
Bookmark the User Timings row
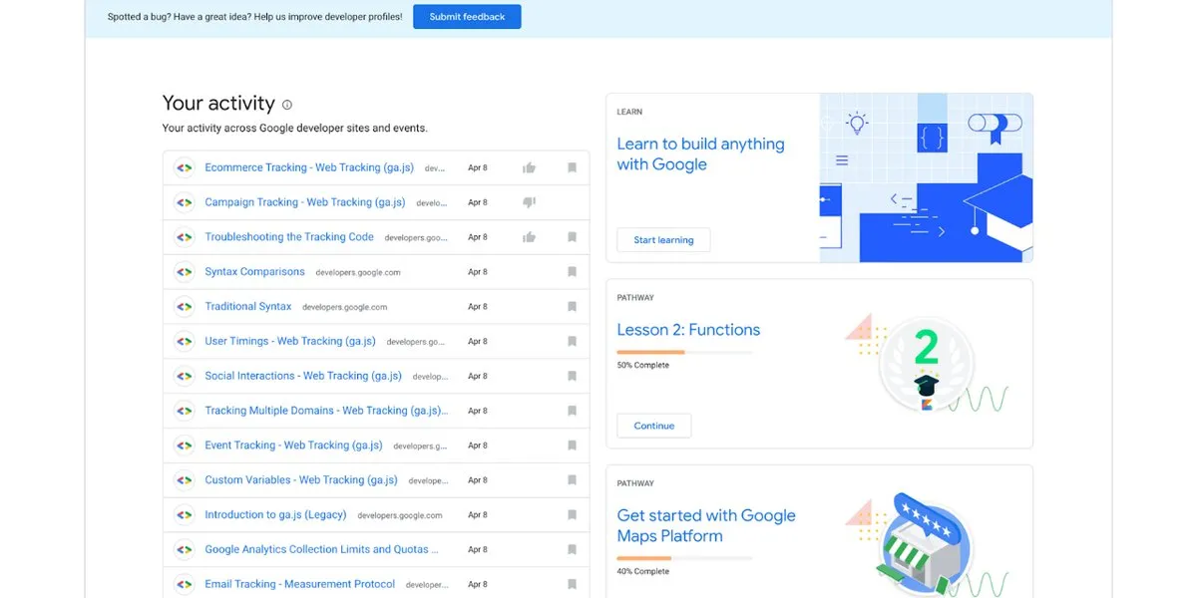pyautogui.click(x=573, y=342)
